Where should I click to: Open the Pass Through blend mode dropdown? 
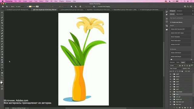click(176, 68)
